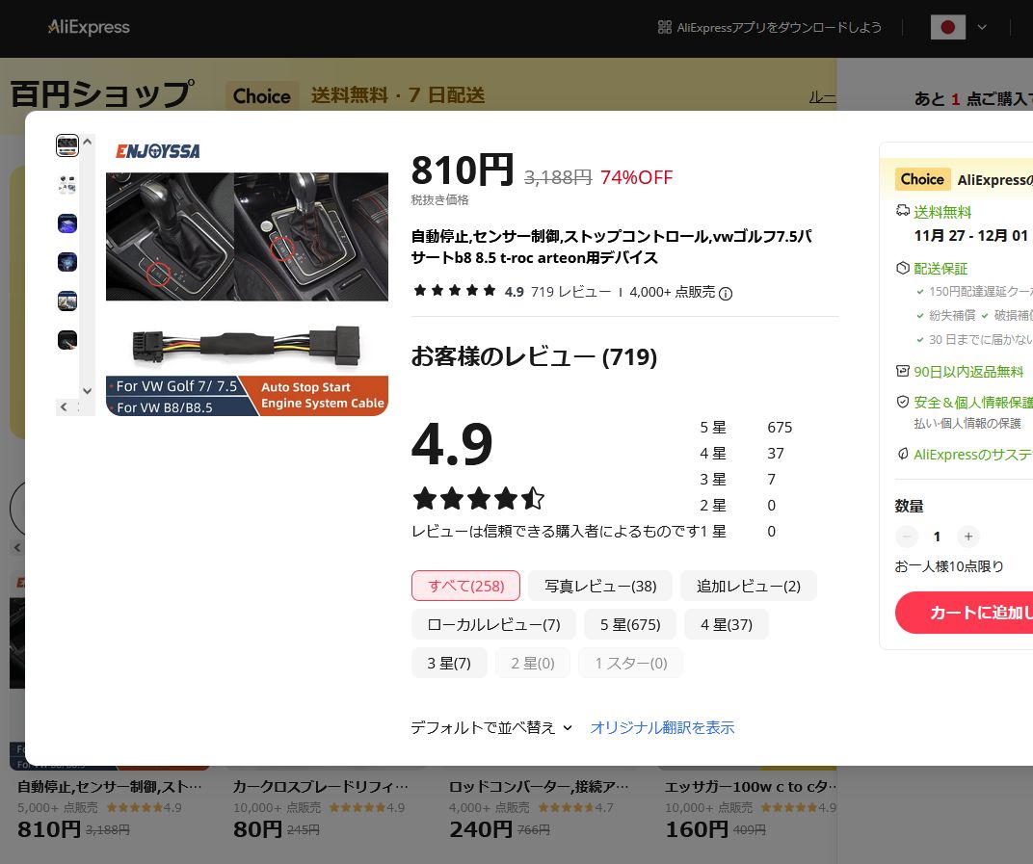Select the ローカルレビュー(7) filter
Viewport: 1033px width, 864px height.
(493, 624)
